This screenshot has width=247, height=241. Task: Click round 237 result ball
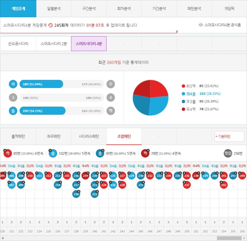[187, 185]
